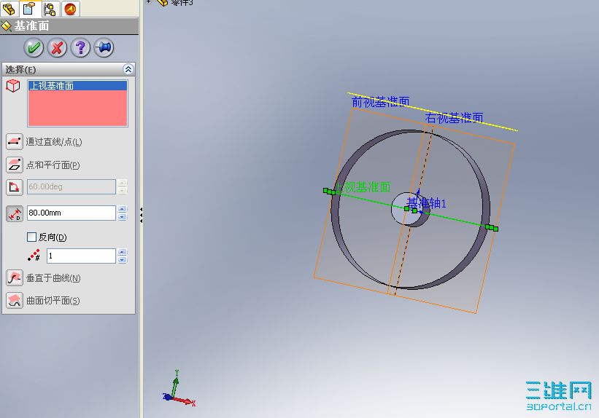The image size is (599, 418).
Task: Click the number of planes icon
Action: (x=34, y=255)
